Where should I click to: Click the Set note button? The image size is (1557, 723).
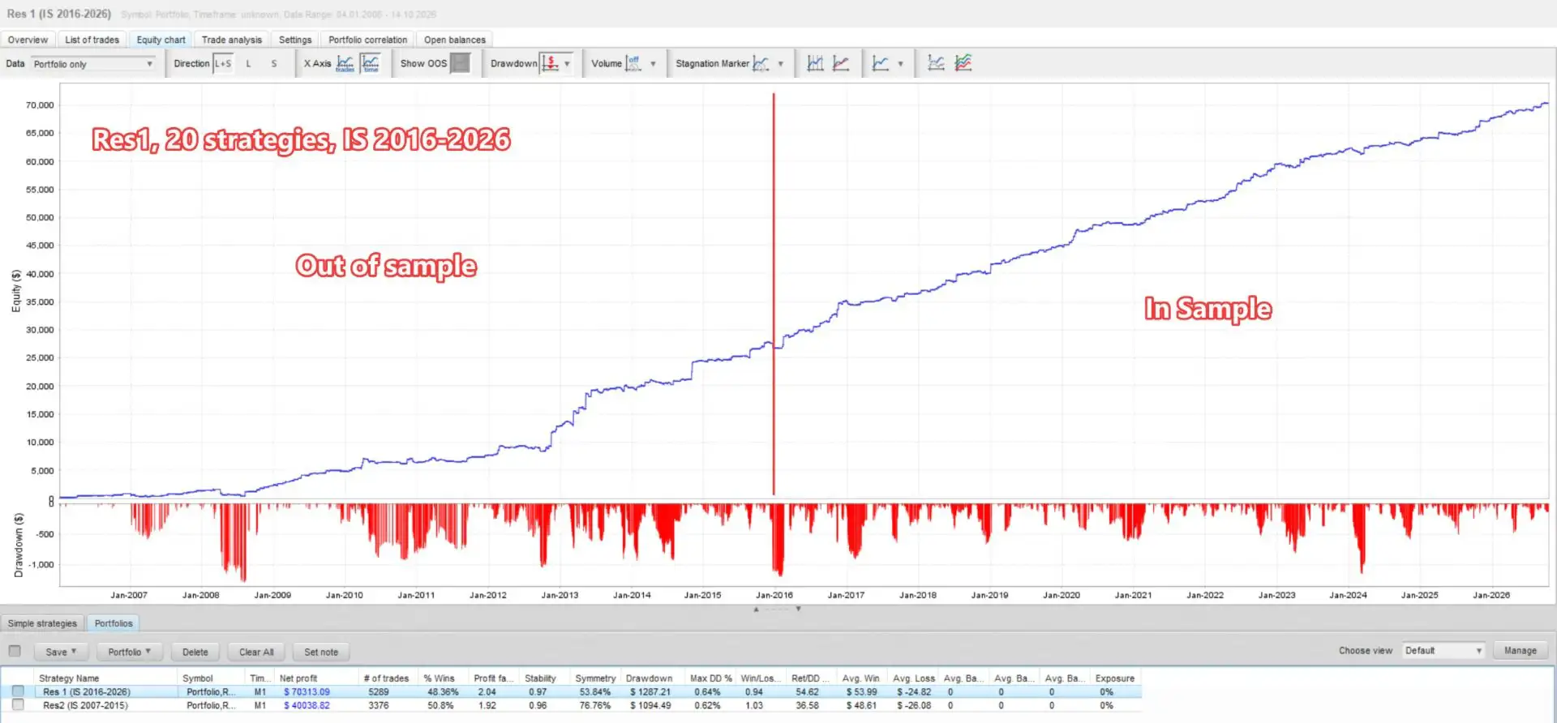(x=321, y=652)
